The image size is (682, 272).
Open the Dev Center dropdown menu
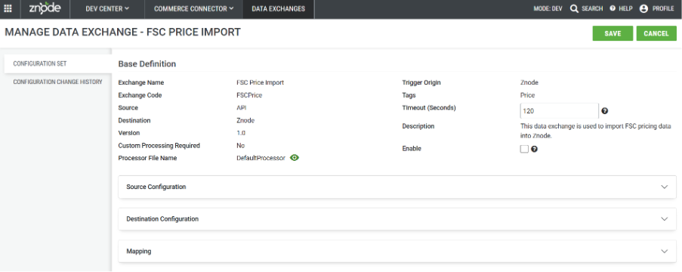coord(107,9)
